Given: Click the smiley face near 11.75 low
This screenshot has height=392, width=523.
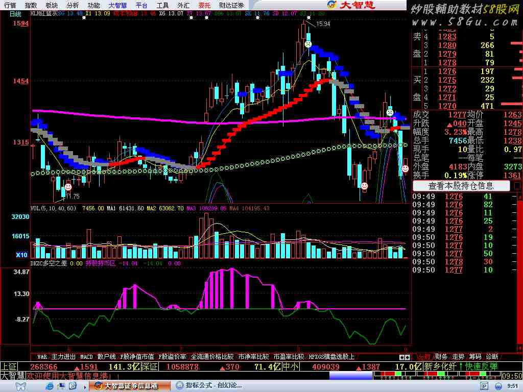Looking at the screenshot, I should (x=68, y=187).
